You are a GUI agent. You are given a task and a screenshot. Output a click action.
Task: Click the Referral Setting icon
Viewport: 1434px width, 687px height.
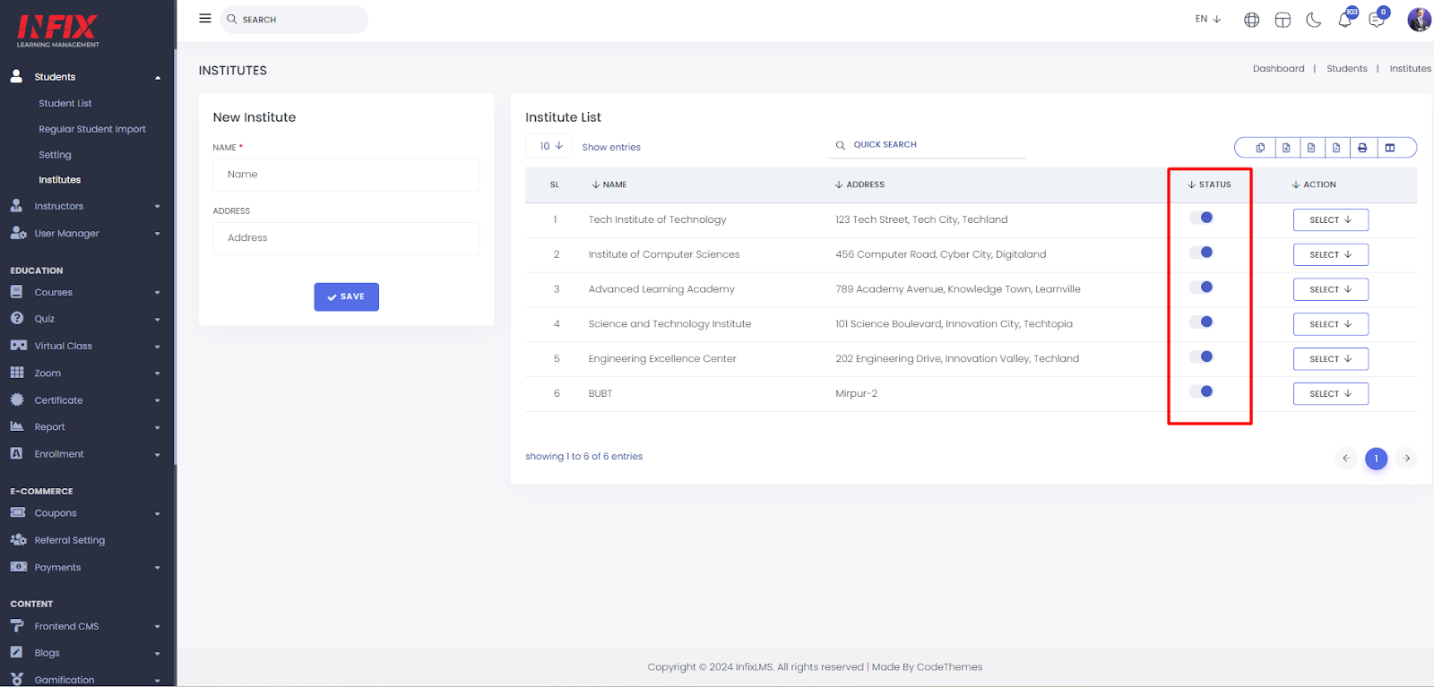click(x=18, y=539)
